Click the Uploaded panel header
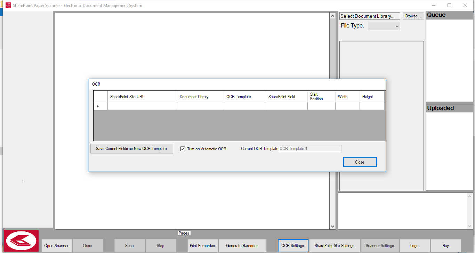 [x=449, y=108]
